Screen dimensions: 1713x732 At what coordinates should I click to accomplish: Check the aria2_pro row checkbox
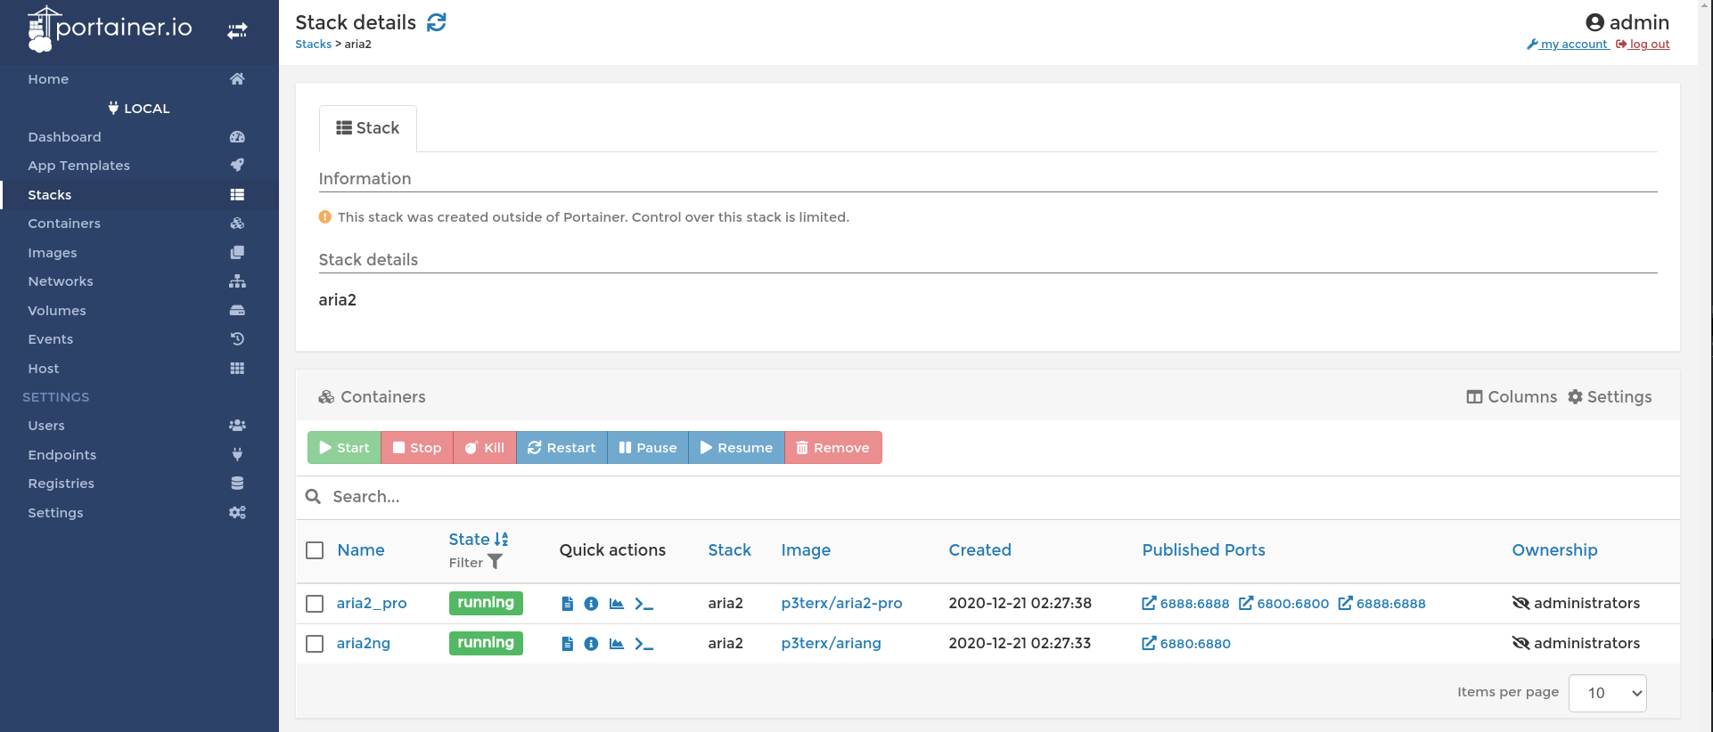[x=315, y=604]
